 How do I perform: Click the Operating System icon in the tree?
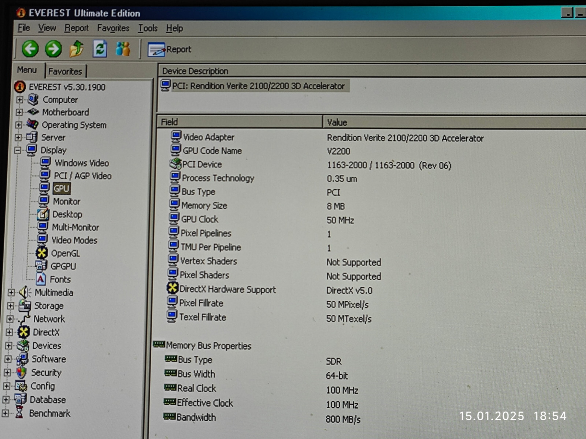(x=32, y=124)
